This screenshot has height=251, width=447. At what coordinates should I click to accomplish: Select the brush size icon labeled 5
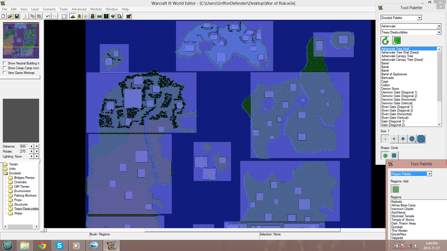[x=412, y=139]
